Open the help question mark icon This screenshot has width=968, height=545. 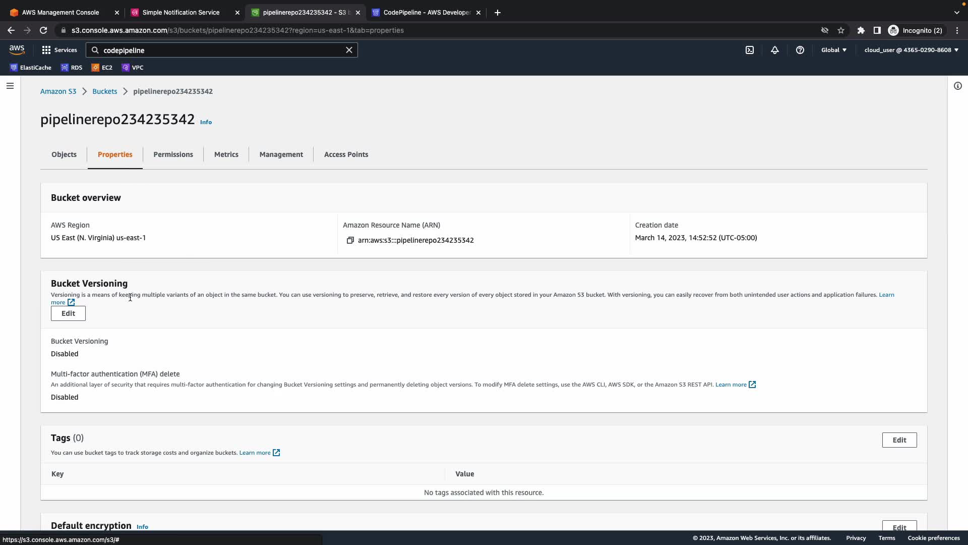(800, 50)
